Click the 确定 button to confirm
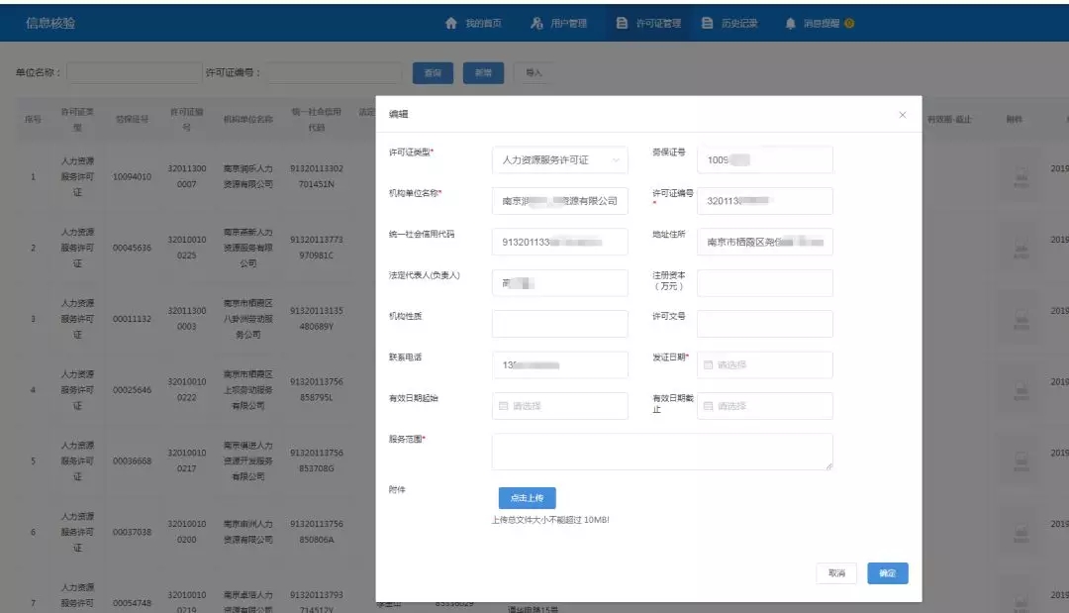The image size is (1069, 613). tap(887, 573)
